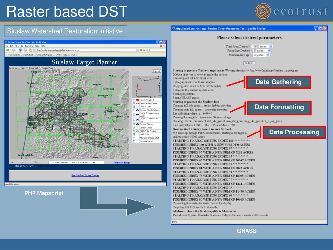Image resolution: width=333 pixels, height=250 pixels.
Task: Click Firefox icon in Processing Tool titlebar
Action: (173, 28)
